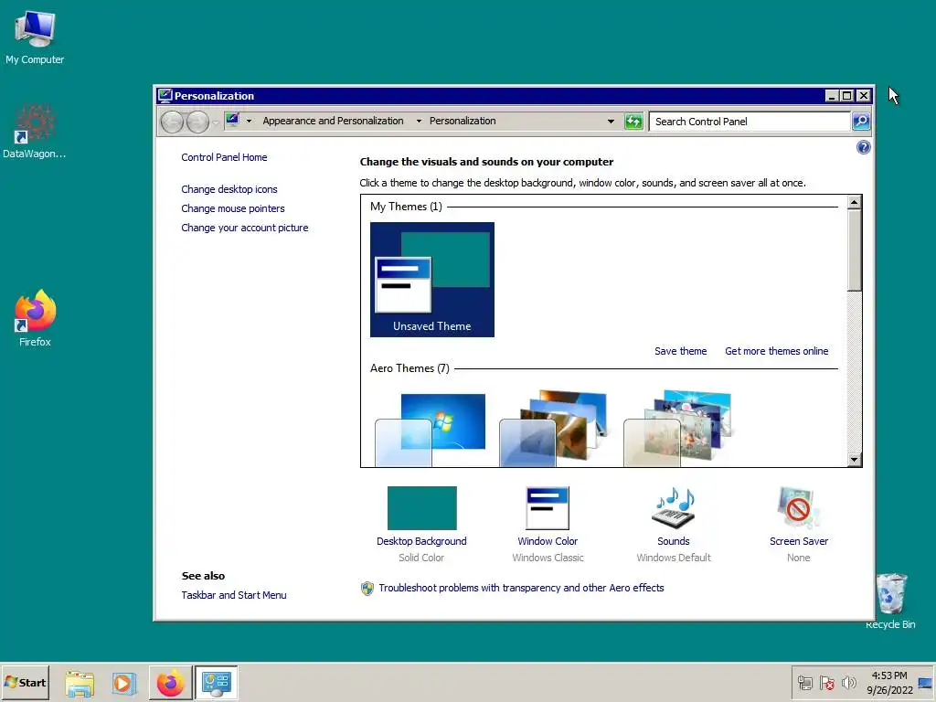Click the search magnifier button

point(861,122)
